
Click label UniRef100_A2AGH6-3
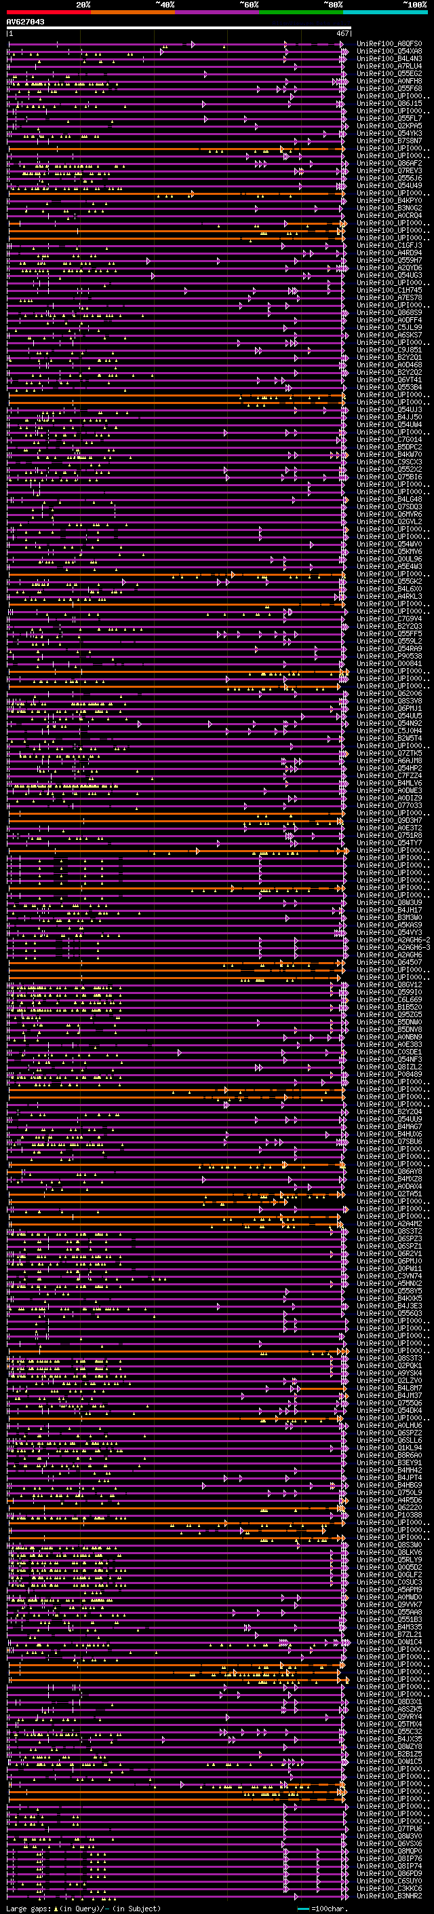click(x=393, y=947)
